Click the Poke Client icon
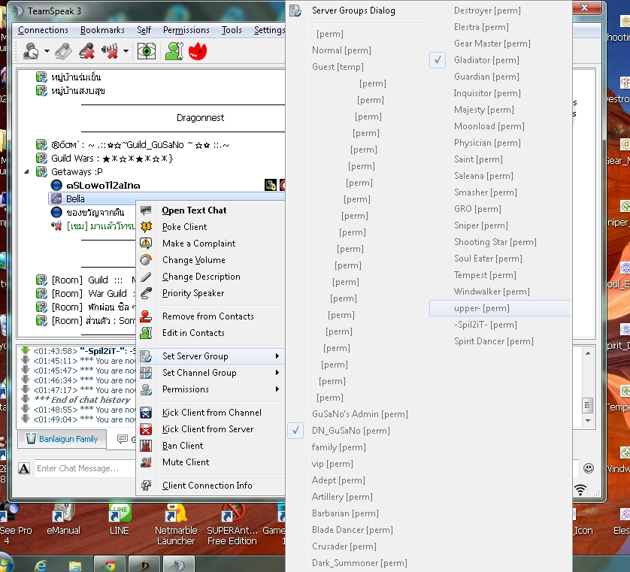The image size is (630, 572). [146, 227]
